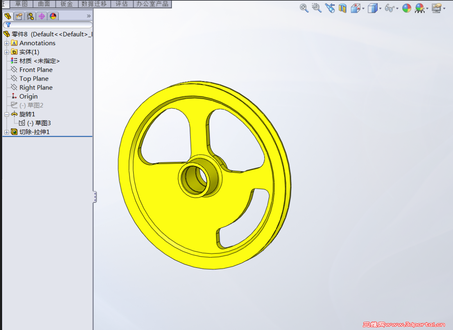Select Origin in feature tree
453x330 pixels.
point(28,97)
